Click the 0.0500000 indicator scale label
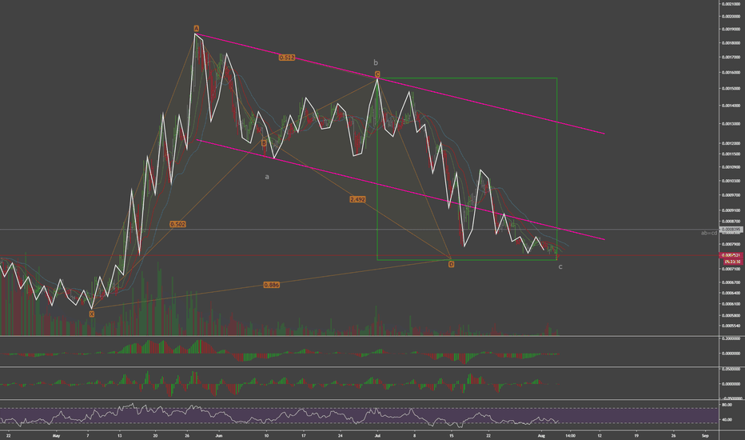The width and height of the screenshot is (745, 440). point(731,369)
